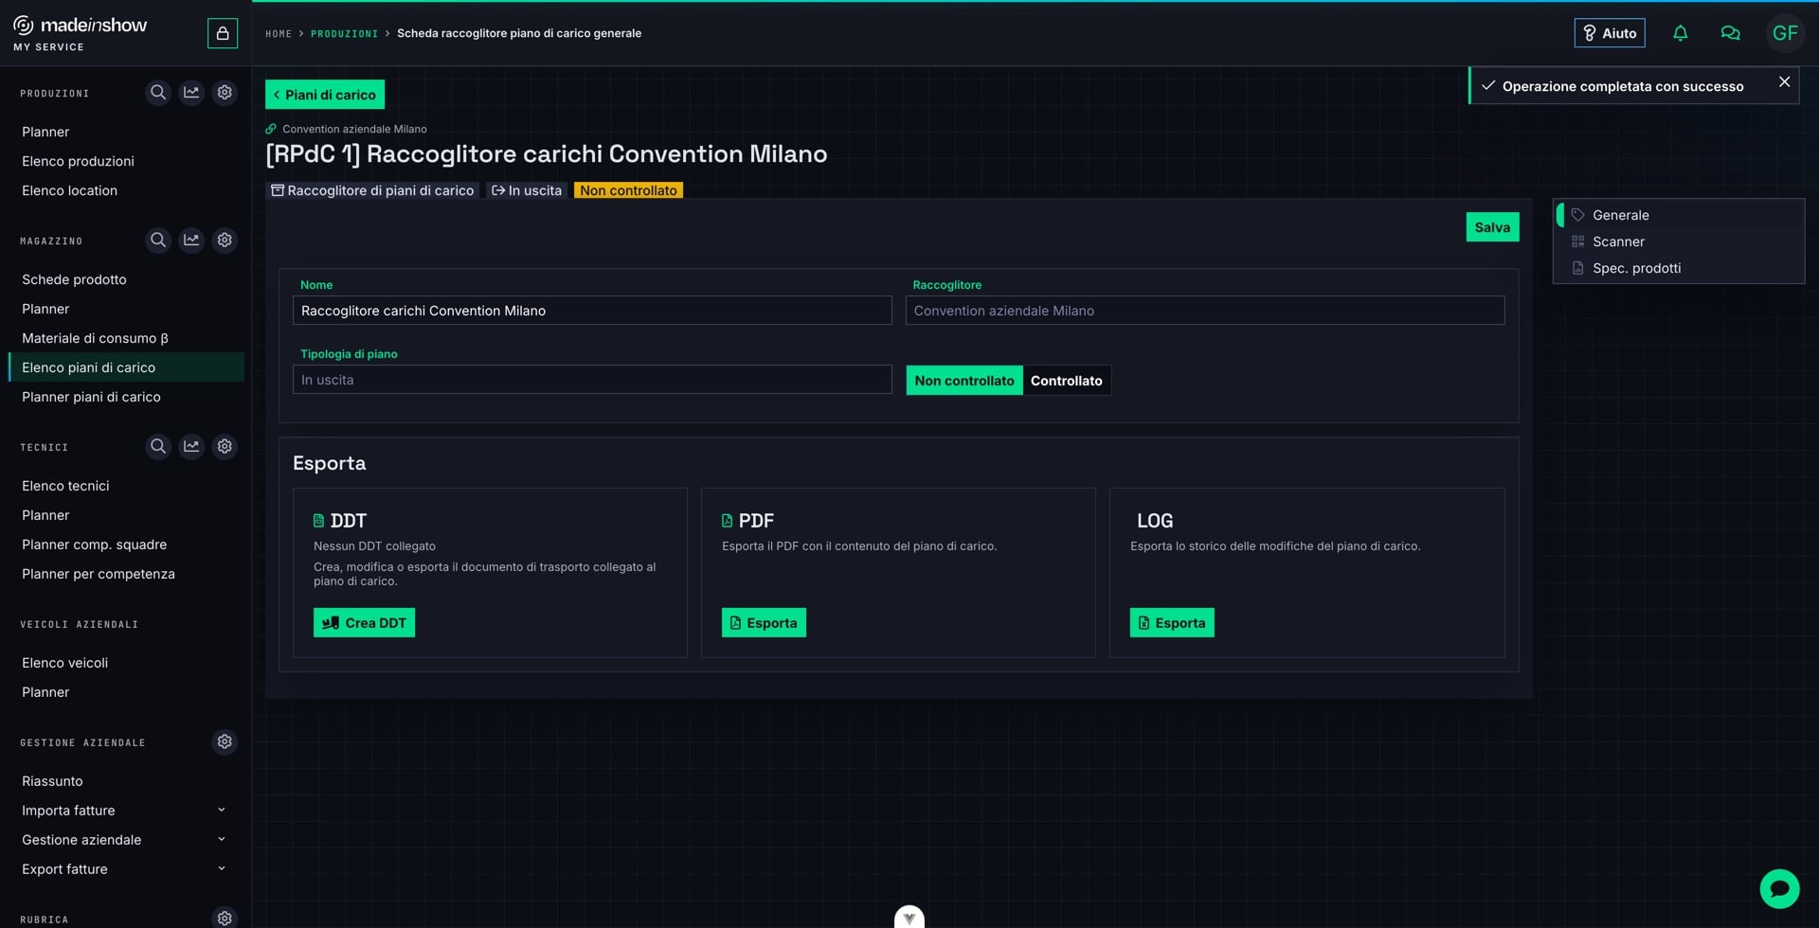Open Rubrica settings gear
The width and height of the screenshot is (1819, 928).
225,918
